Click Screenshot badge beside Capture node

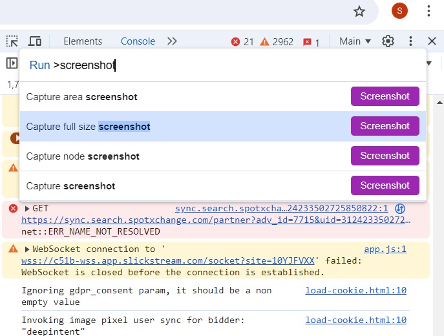coord(385,156)
